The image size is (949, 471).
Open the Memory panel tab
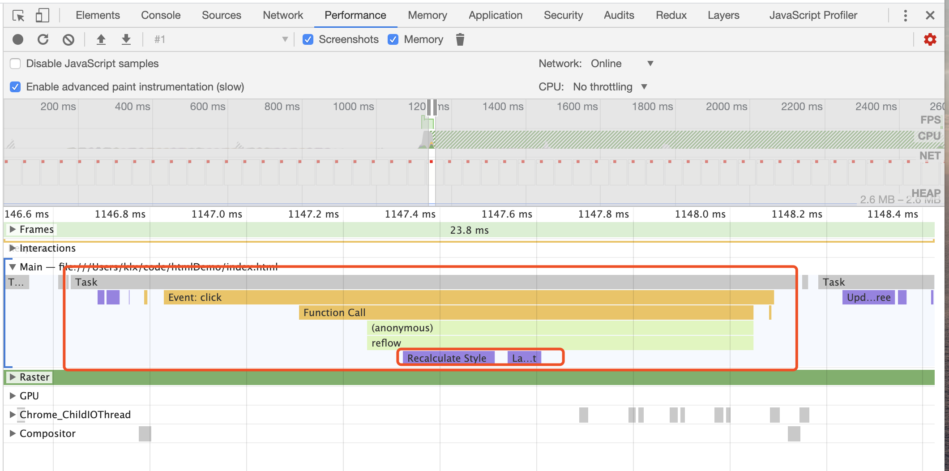(x=427, y=15)
